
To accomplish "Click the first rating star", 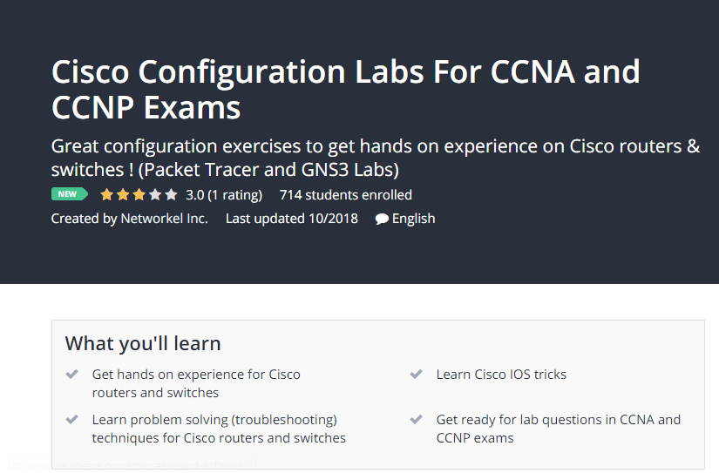I will click(107, 195).
